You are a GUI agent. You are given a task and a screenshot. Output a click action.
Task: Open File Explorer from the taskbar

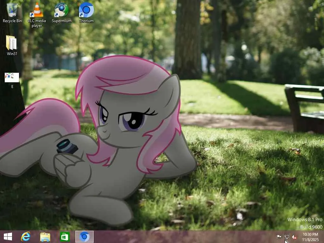45,237
